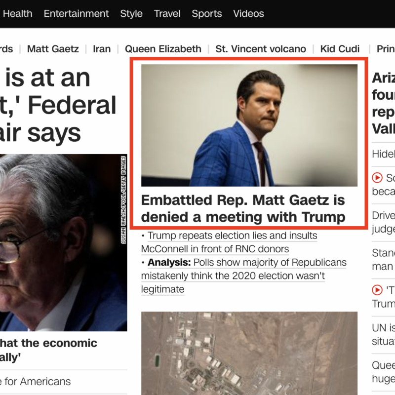The height and width of the screenshot is (395, 395).
Task: Click the first red video play icon in the right column
Action: tap(377, 177)
